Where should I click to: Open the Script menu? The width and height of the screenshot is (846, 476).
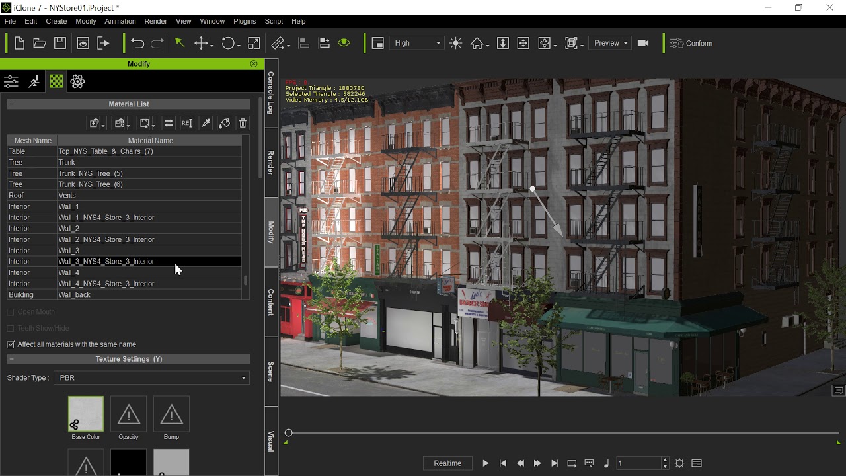coord(274,21)
